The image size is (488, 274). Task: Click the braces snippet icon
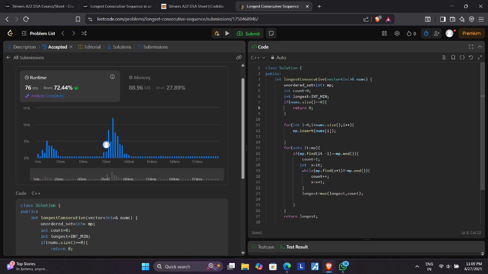462,58
